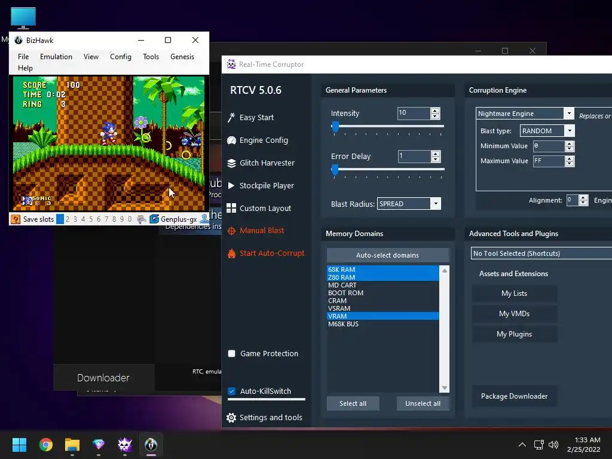Viewport: 612px width, 459px height.
Task: Open the My Plugins button
Action: click(x=515, y=334)
